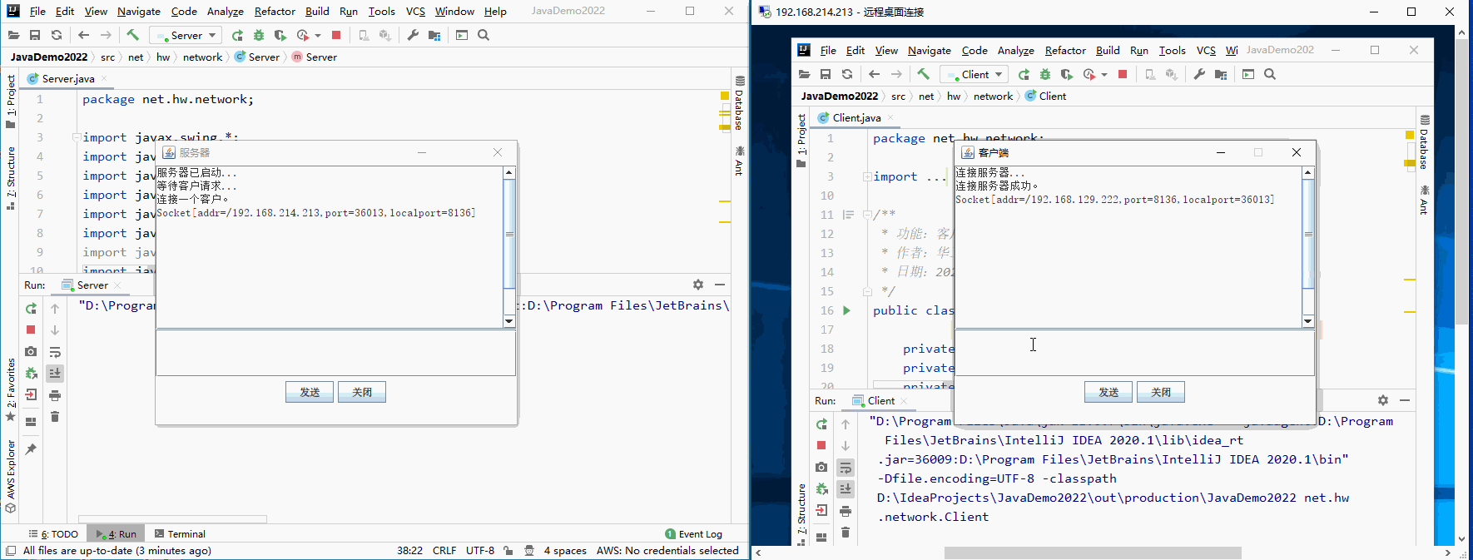Click message input field in 服务器 window

pos(335,353)
